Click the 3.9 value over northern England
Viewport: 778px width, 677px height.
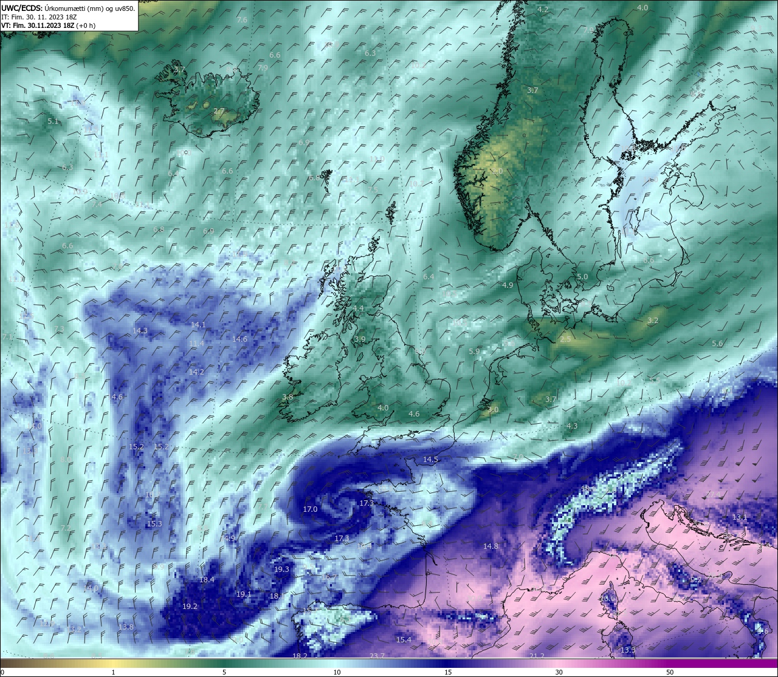tap(360, 339)
